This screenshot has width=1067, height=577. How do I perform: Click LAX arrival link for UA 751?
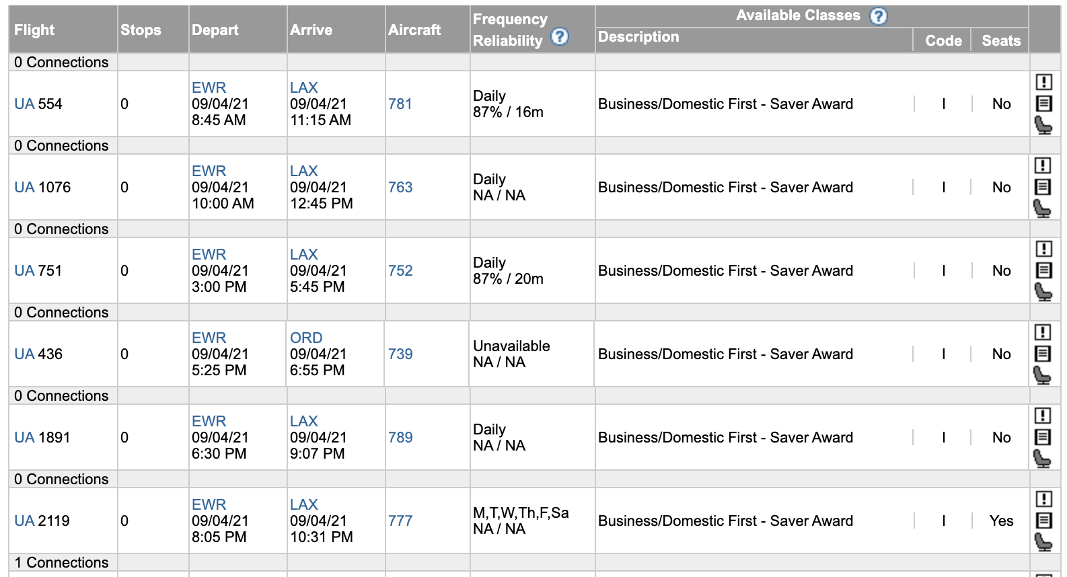[304, 254]
